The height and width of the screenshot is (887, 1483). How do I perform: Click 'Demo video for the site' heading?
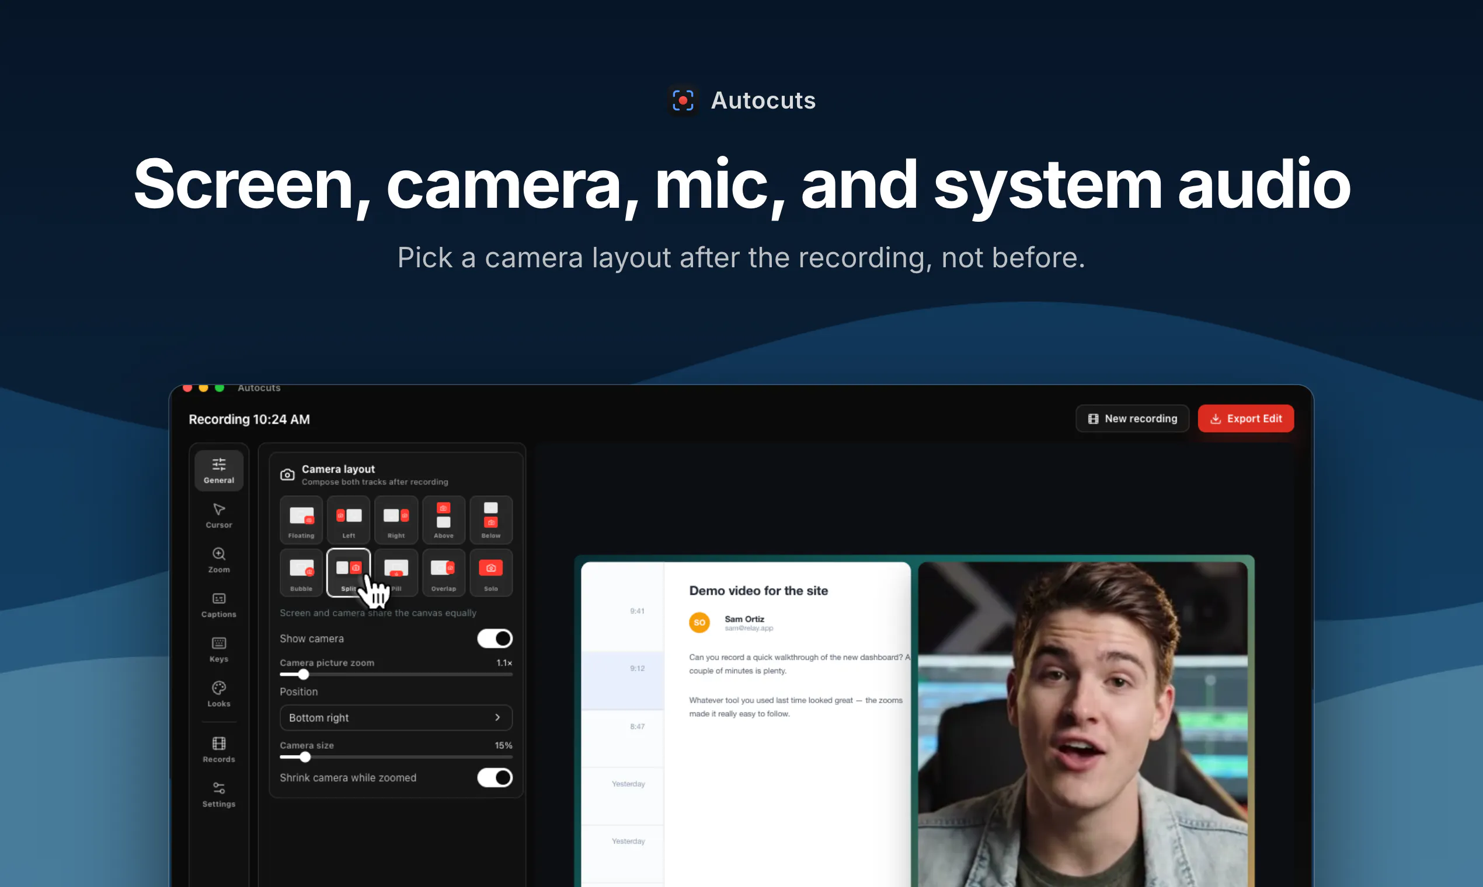[758, 591]
